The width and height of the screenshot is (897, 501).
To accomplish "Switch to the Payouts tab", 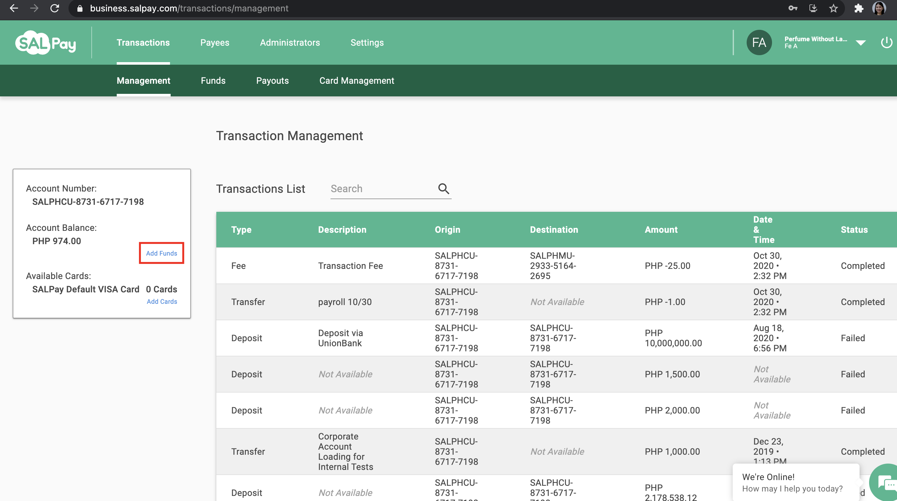I will [272, 81].
